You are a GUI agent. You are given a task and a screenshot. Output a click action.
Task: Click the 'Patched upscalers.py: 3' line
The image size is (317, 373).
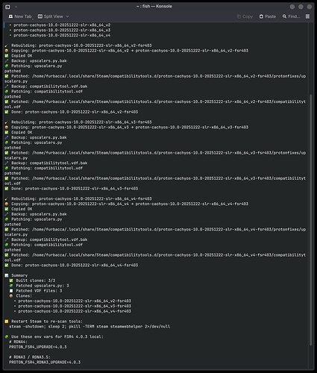[x=40, y=286]
